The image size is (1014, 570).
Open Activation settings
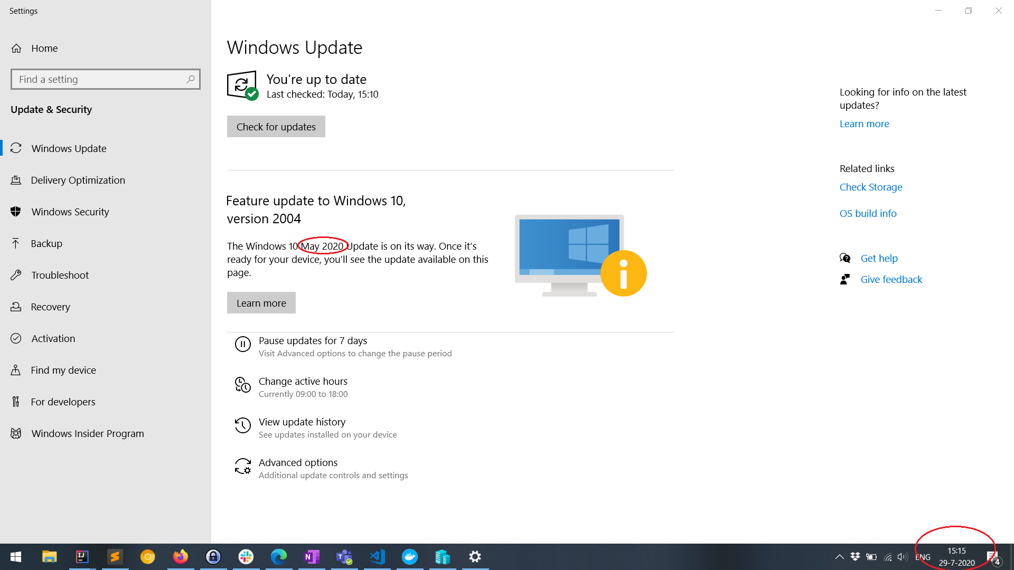106,338
